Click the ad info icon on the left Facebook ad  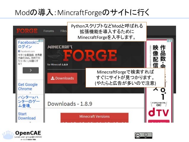pos(39,41)
